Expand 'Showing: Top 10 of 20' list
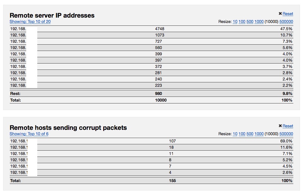This screenshot has height=194, width=305. 30,22
